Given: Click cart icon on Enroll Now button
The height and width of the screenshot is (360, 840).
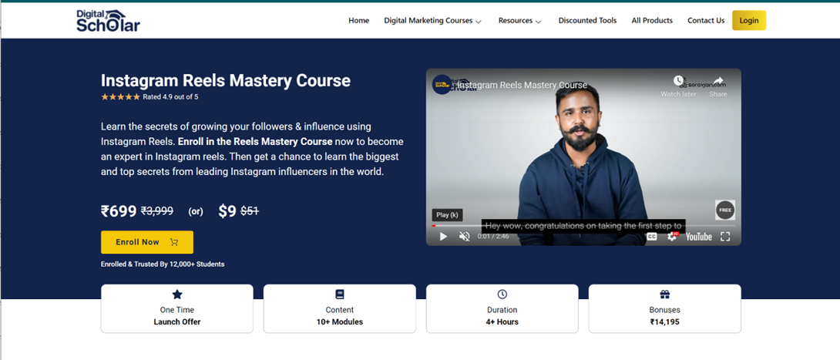Looking at the screenshot, I should [x=173, y=242].
